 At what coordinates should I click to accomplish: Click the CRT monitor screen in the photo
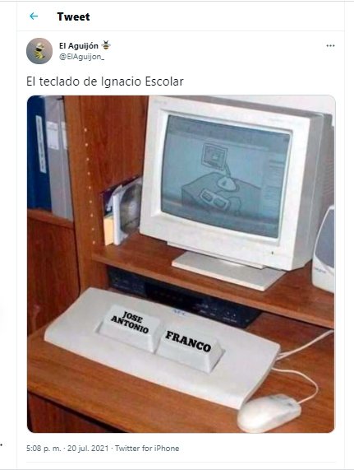225,176
